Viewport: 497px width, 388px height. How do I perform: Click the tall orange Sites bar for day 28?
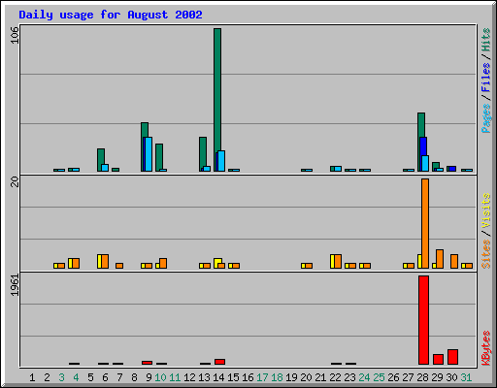(x=425, y=223)
